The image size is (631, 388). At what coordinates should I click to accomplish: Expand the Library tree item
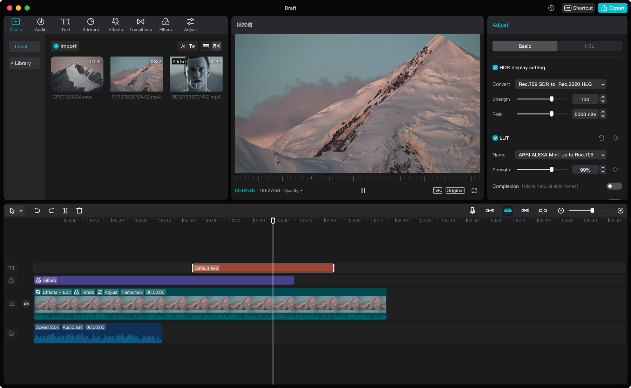23,63
